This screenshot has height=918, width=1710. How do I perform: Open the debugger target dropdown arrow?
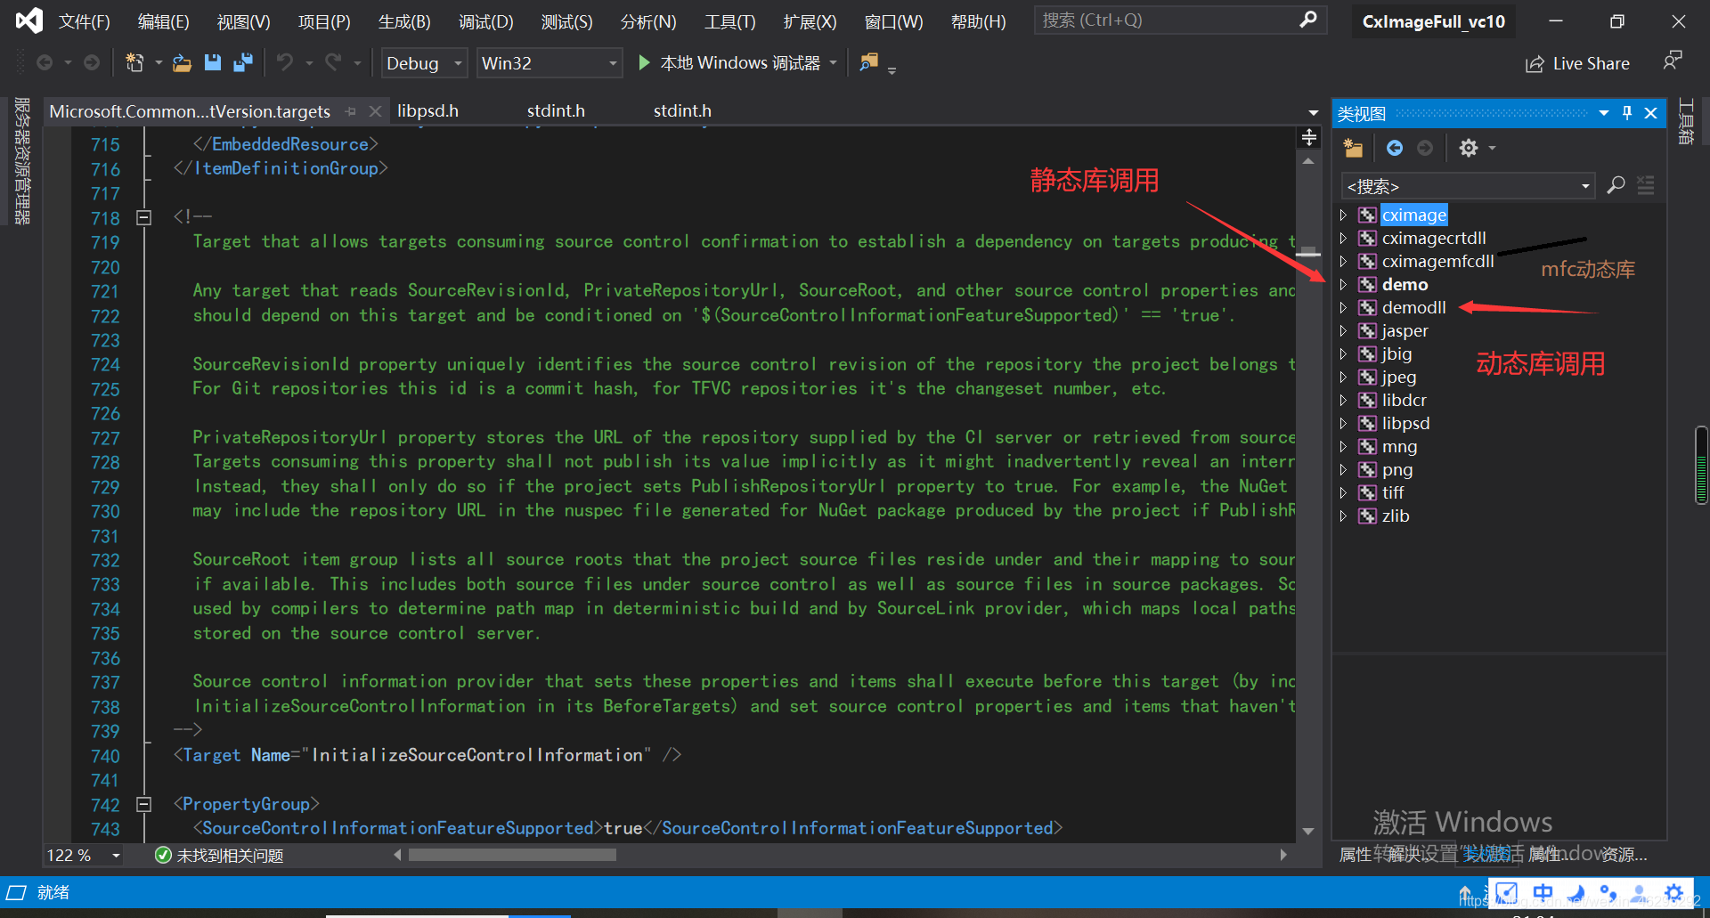[x=834, y=62]
